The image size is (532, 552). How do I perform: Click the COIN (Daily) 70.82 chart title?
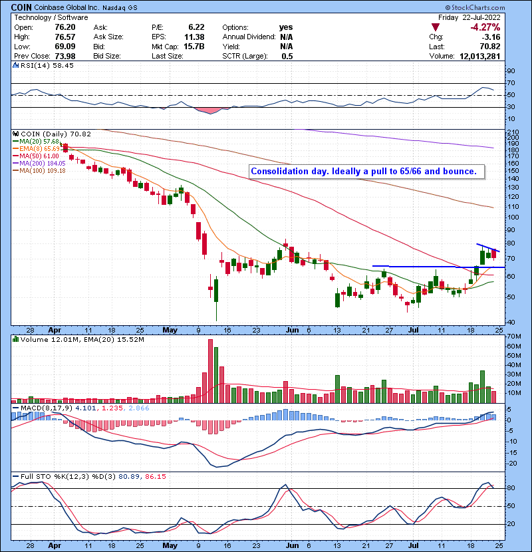pyautogui.click(x=56, y=134)
